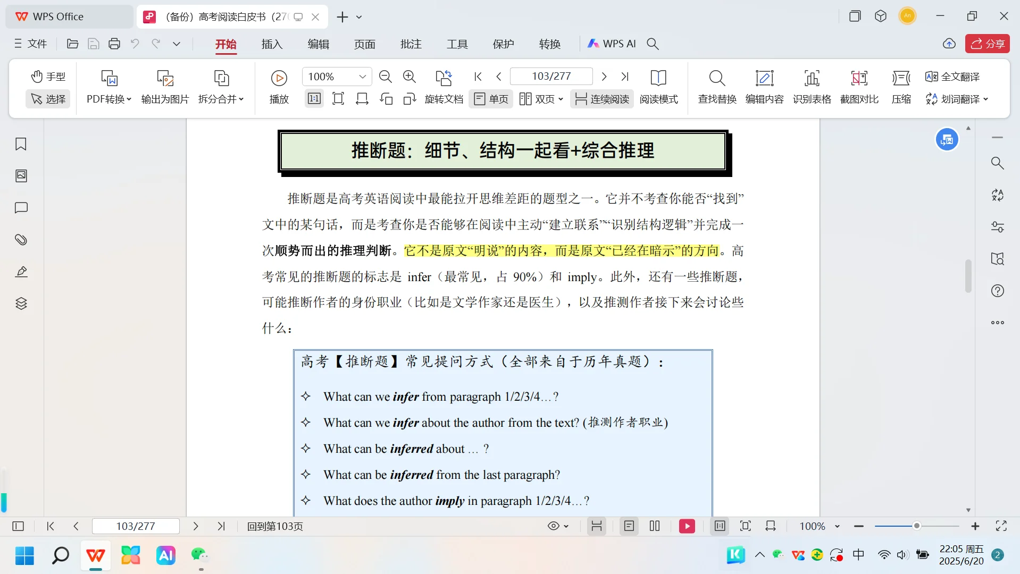The image size is (1020, 574).
Task: Run 识别表格 table recognition
Action: point(811,87)
